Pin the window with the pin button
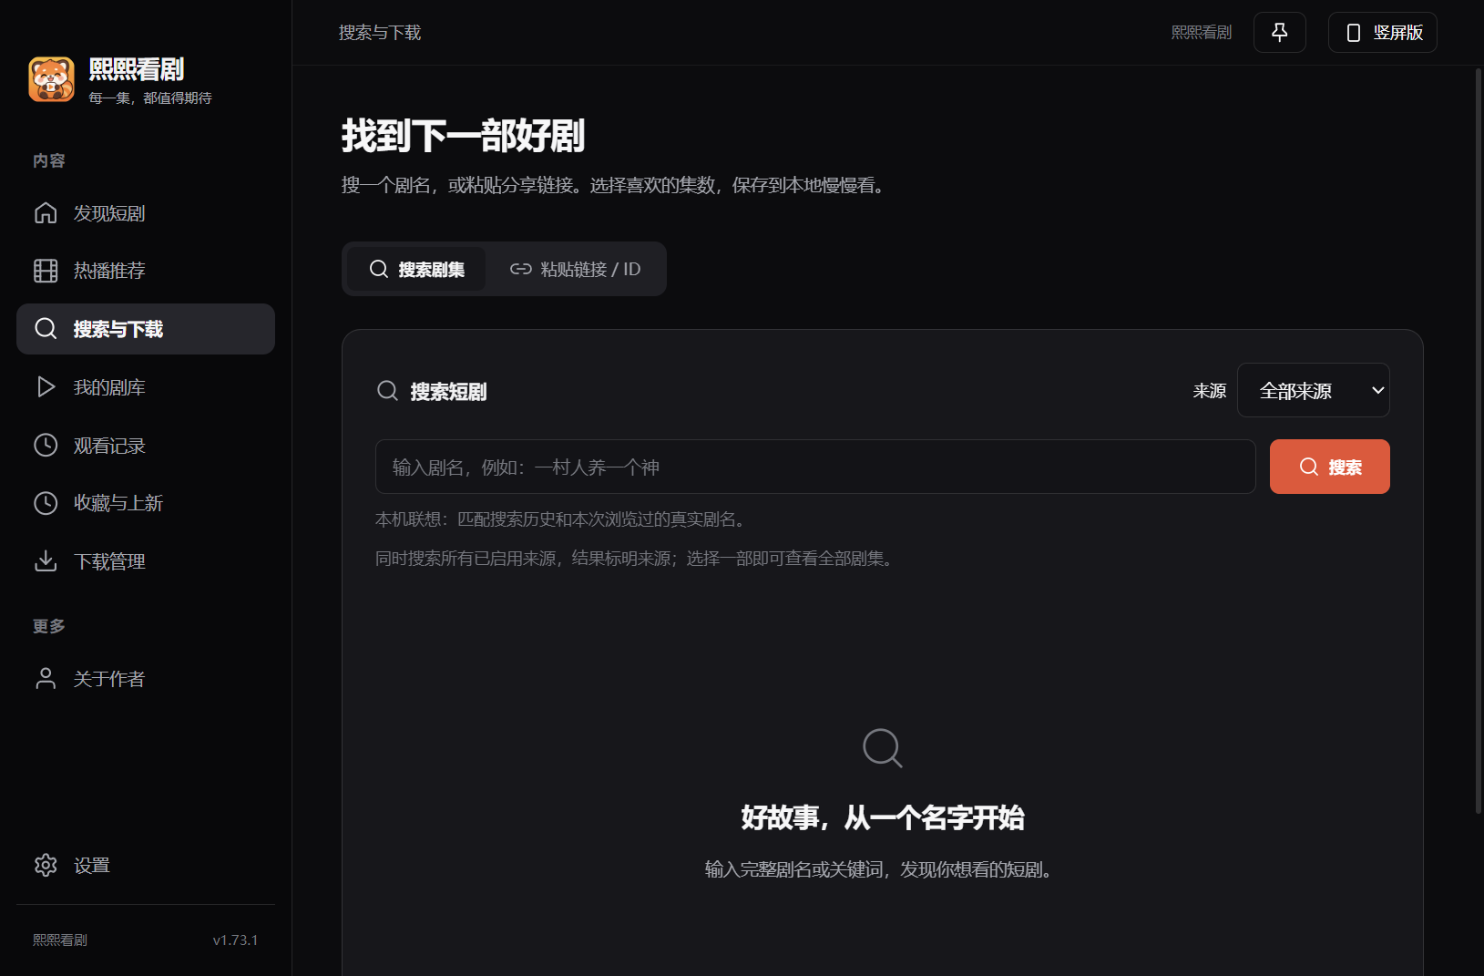Viewport: 1484px width, 976px height. 1280,33
